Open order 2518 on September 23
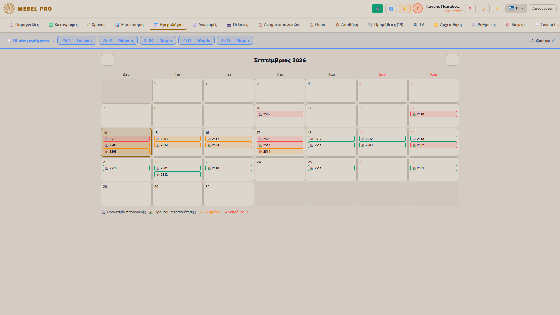This screenshot has height=315, width=560. coord(229,168)
